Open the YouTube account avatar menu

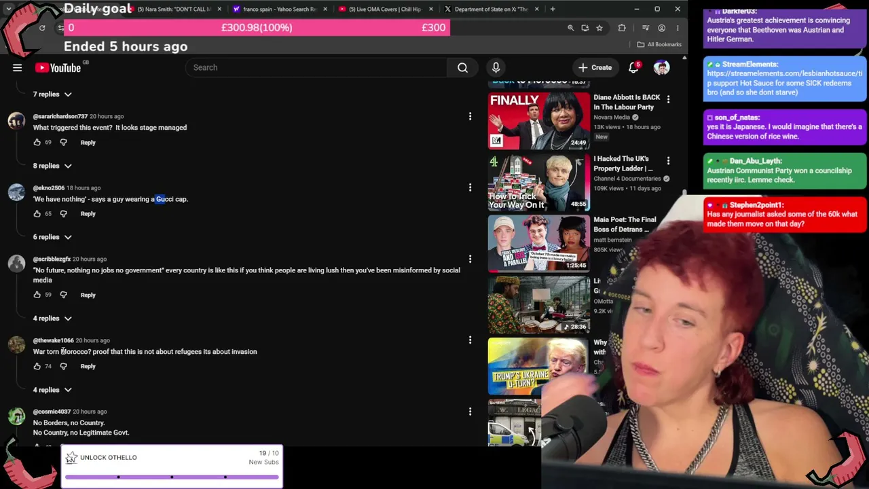(661, 67)
